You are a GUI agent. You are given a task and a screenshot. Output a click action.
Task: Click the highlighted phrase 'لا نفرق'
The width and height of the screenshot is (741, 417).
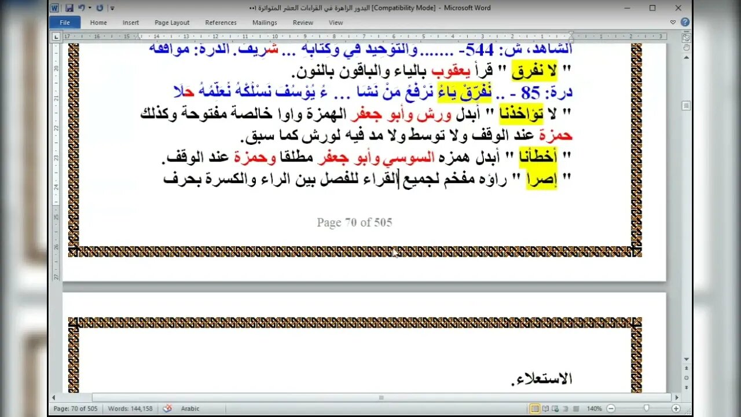coord(534,72)
